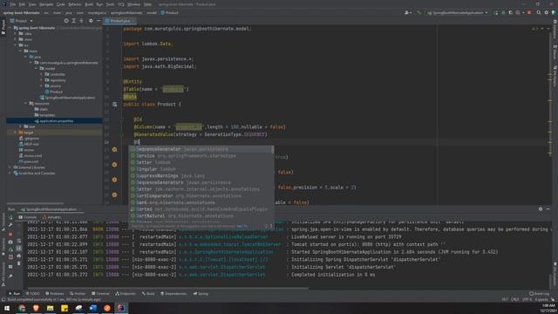Expand External Libraries node

(10, 167)
